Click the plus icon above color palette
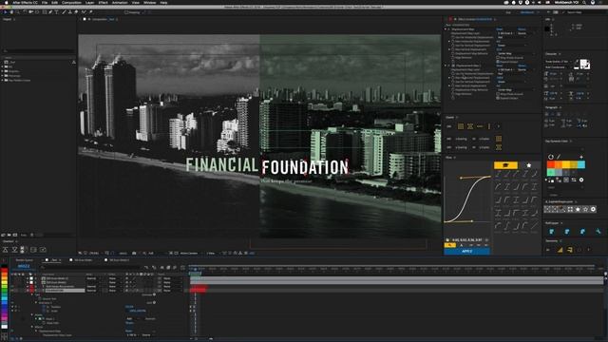 (581, 157)
